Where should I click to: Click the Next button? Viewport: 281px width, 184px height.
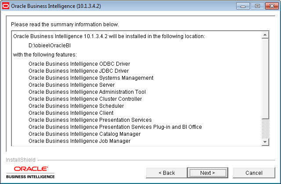coord(208,173)
